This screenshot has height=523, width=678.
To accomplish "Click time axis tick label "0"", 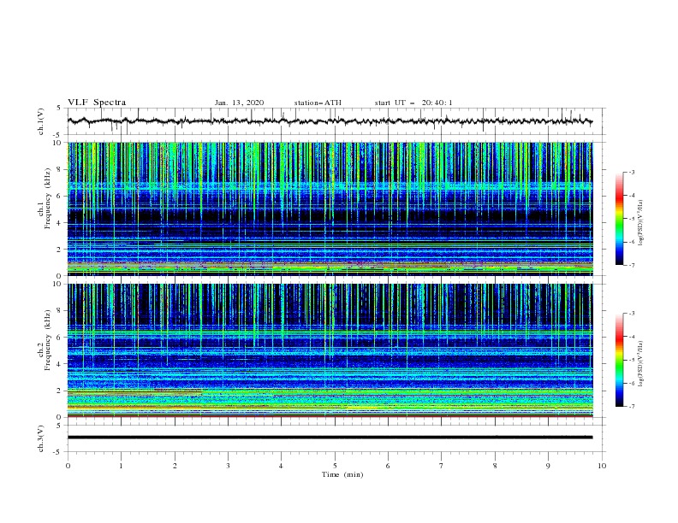I will click(x=68, y=466).
